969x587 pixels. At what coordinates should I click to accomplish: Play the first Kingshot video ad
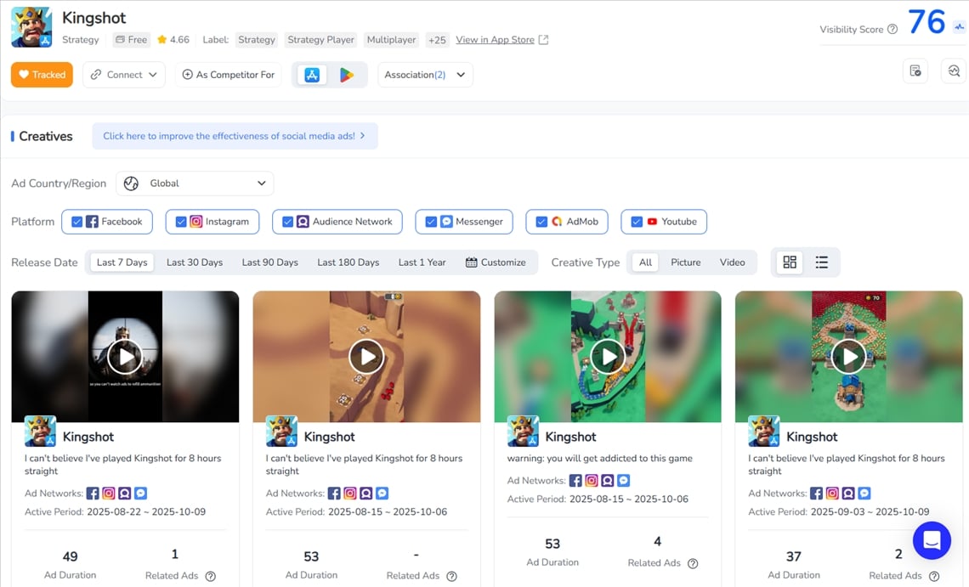125,357
